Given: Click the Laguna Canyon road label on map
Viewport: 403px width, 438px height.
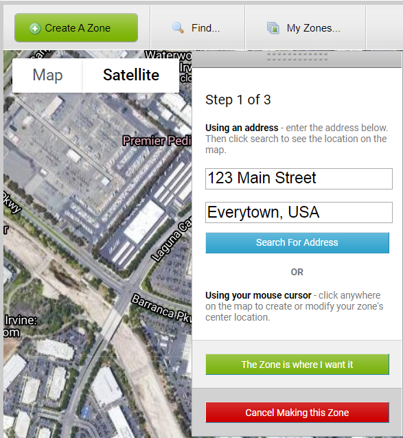Looking at the screenshot, I should 171,240.
